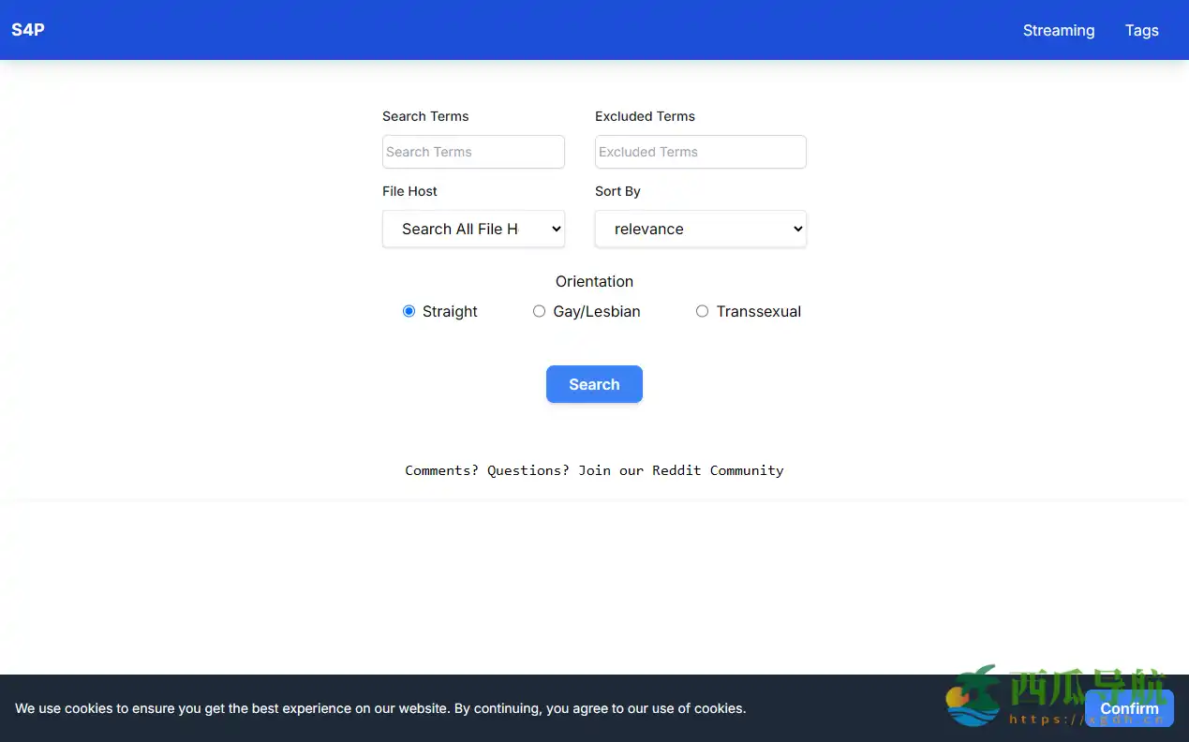Go to the Tags navigation item
Viewport: 1189px width, 742px height.
tap(1141, 30)
